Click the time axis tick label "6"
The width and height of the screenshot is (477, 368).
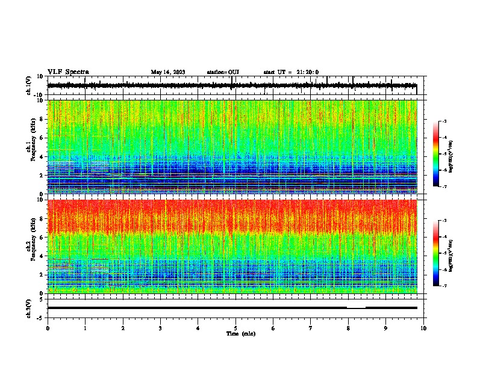[273, 328]
